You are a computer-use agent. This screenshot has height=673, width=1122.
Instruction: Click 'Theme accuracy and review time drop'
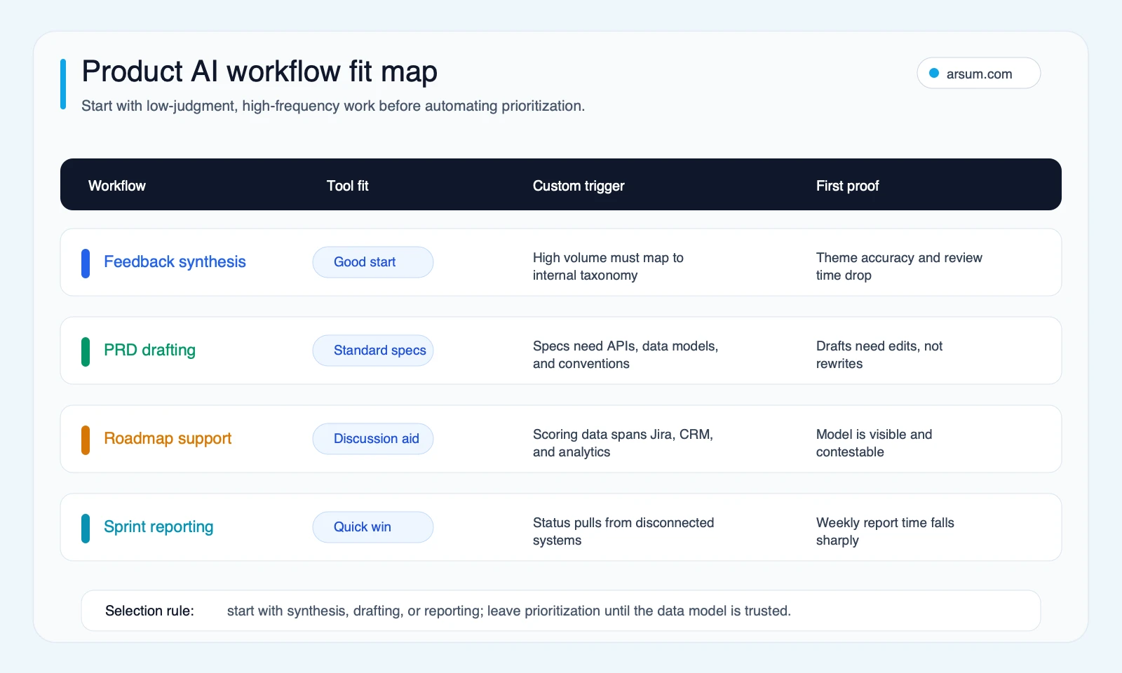[x=899, y=266]
